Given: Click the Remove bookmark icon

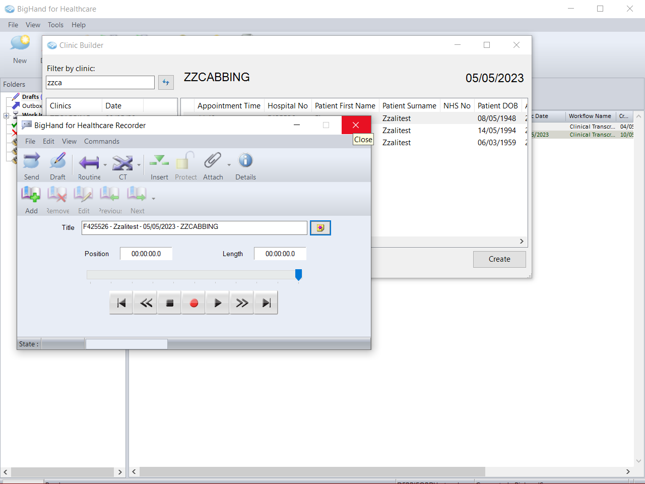Looking at the screenshot, I should point(57,194).
